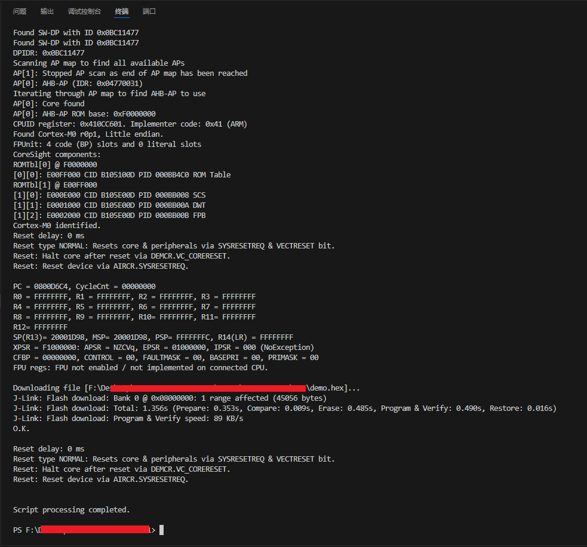
Task: Click the 'CFBP = 00000000' line
Action: (166, 357)
